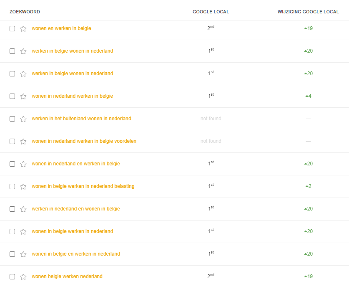Favorite the 'wonen belgie werken nederland' keyword
Viewport: 349px width, 289px height.
click(23, 276)
